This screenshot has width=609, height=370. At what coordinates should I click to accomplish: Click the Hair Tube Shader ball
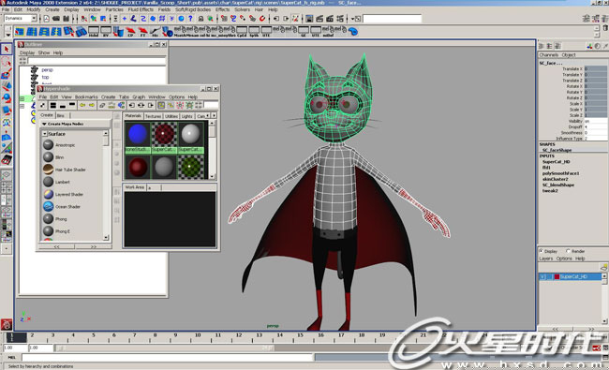[48, 170]
